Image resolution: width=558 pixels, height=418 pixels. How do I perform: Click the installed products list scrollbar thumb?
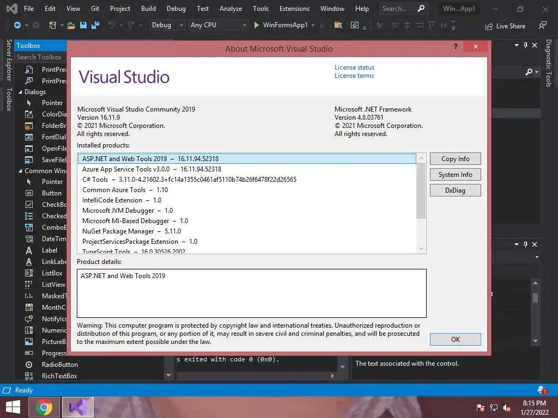click(x=421, y=191)
